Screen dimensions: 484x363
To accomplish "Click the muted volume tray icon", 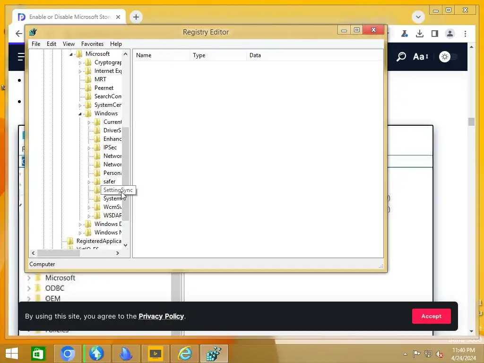I will [x=439, y=354].
